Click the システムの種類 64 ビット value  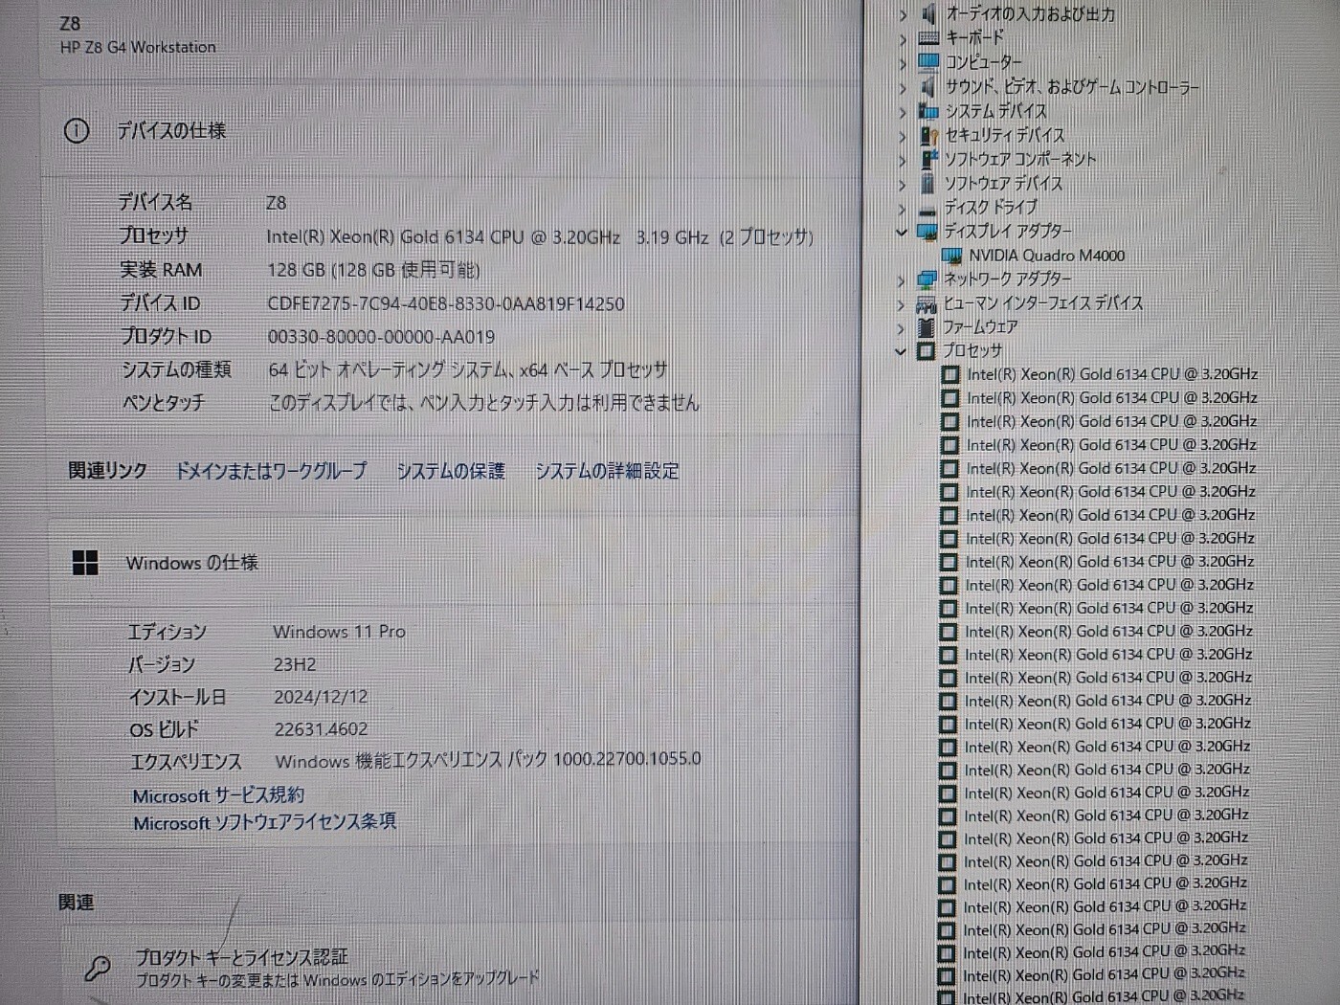pos(468,369)
